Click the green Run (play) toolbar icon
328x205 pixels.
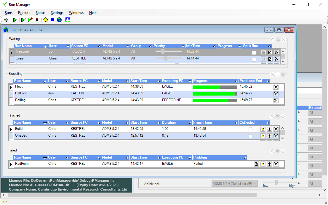(15, 20)
